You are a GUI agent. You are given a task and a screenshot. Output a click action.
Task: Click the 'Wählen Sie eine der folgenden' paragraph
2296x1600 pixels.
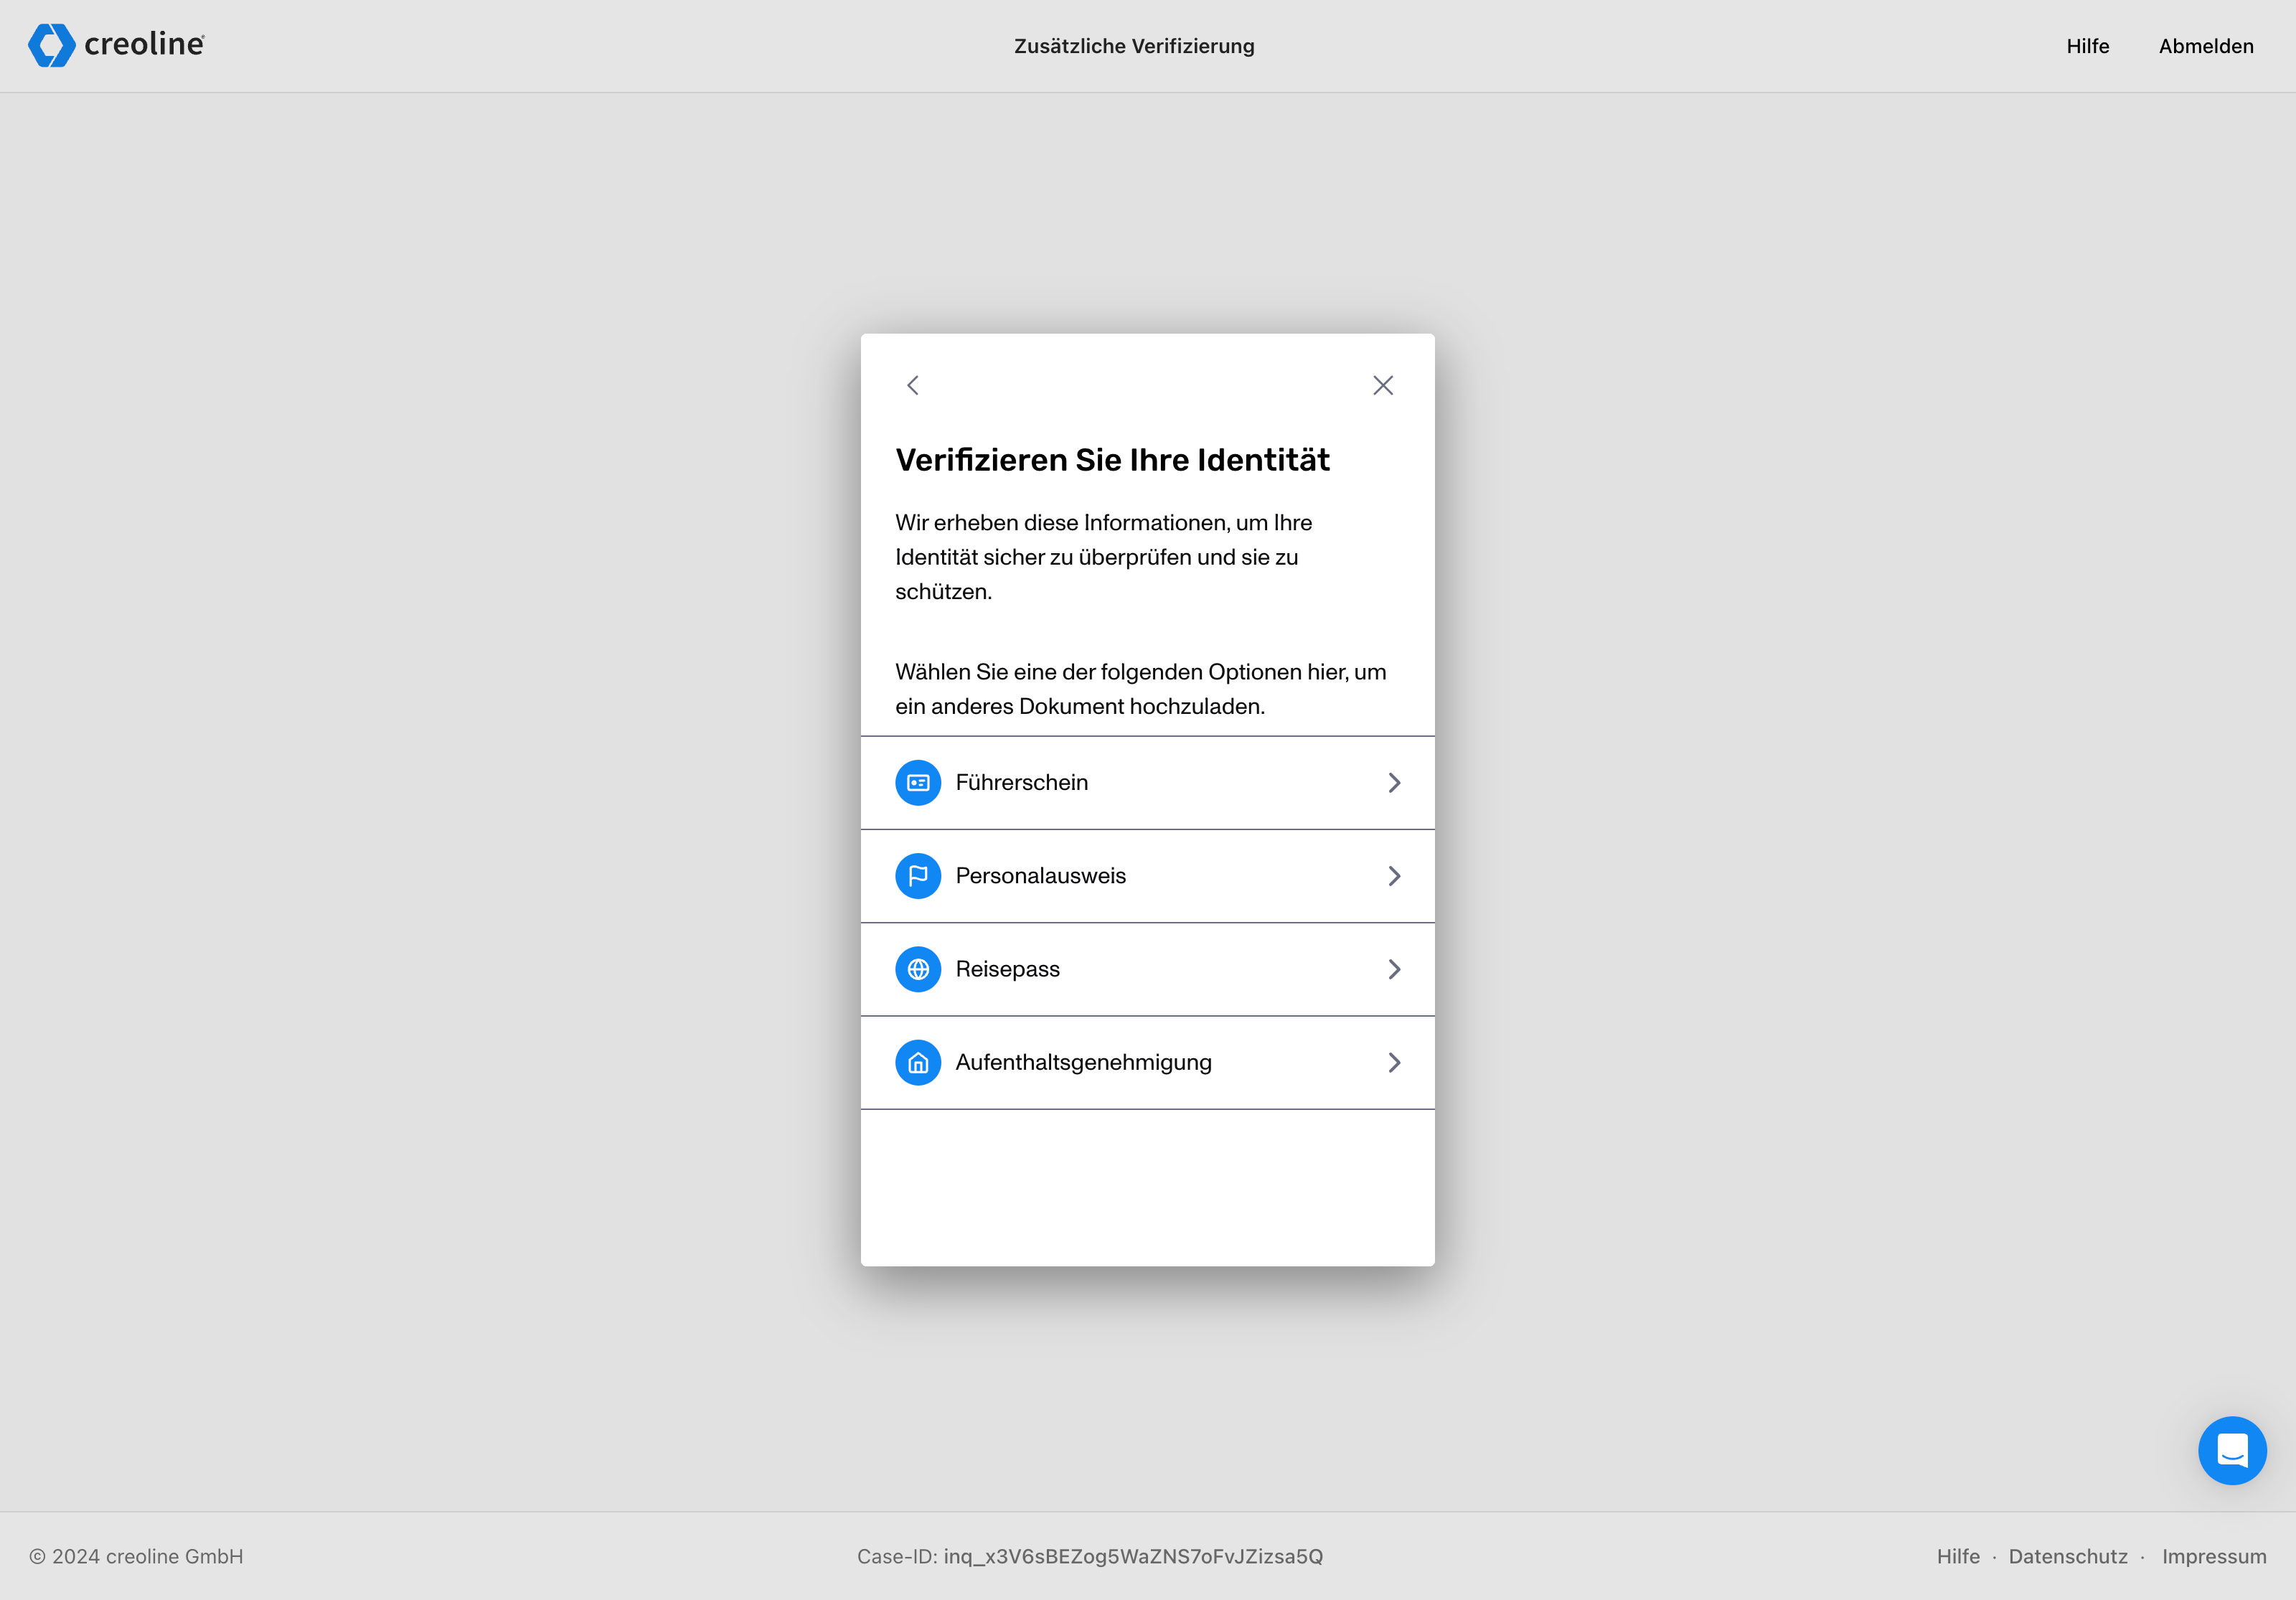[1141, 689]
